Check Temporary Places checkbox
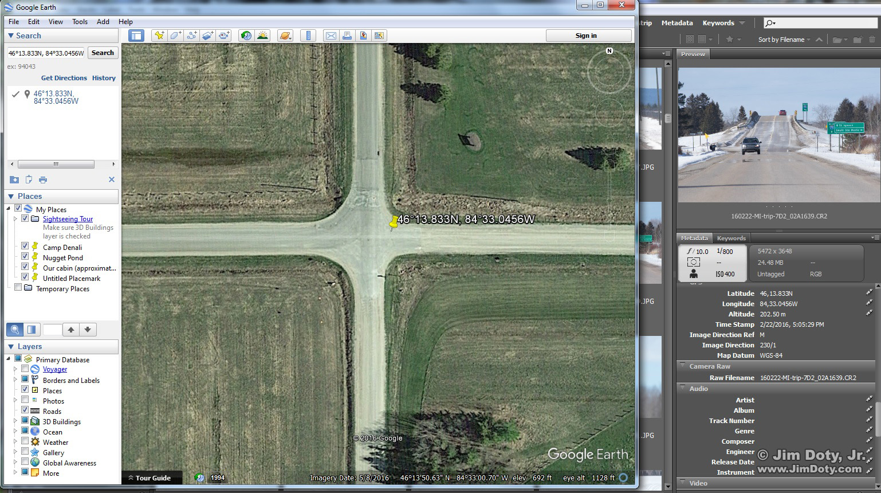 pyautogui.click(x=18, y=287)
